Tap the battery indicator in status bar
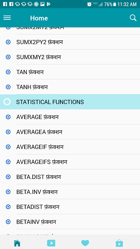Image resolution: width=140 pixels, height=249 pixels. pyautogui.click(x=115, y=4)
